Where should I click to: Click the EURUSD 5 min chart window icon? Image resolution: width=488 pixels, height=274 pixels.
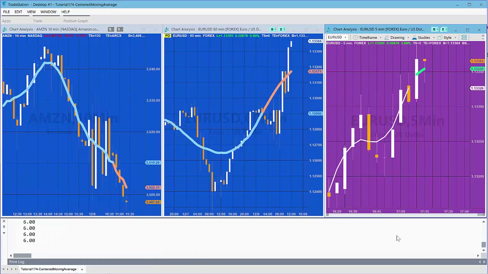(329, 29)
